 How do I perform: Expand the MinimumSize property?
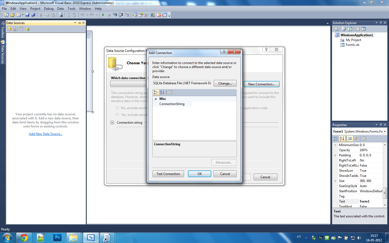coord(336,145)
